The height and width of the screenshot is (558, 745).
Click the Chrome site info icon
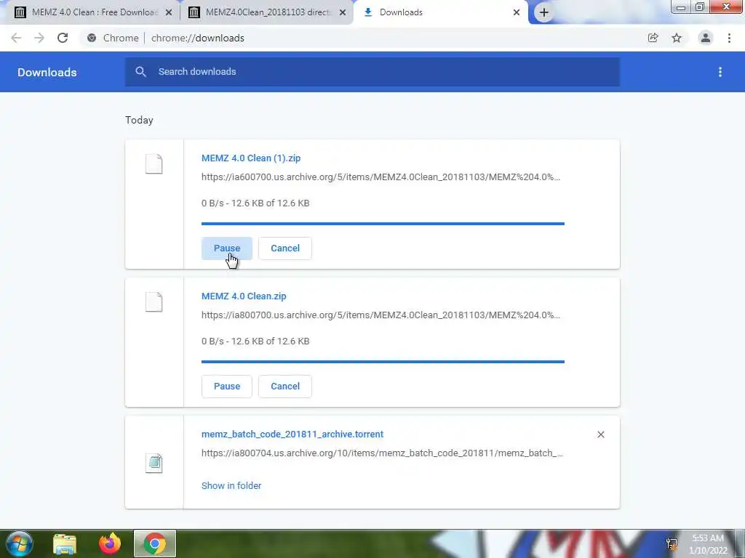(92, 38)
